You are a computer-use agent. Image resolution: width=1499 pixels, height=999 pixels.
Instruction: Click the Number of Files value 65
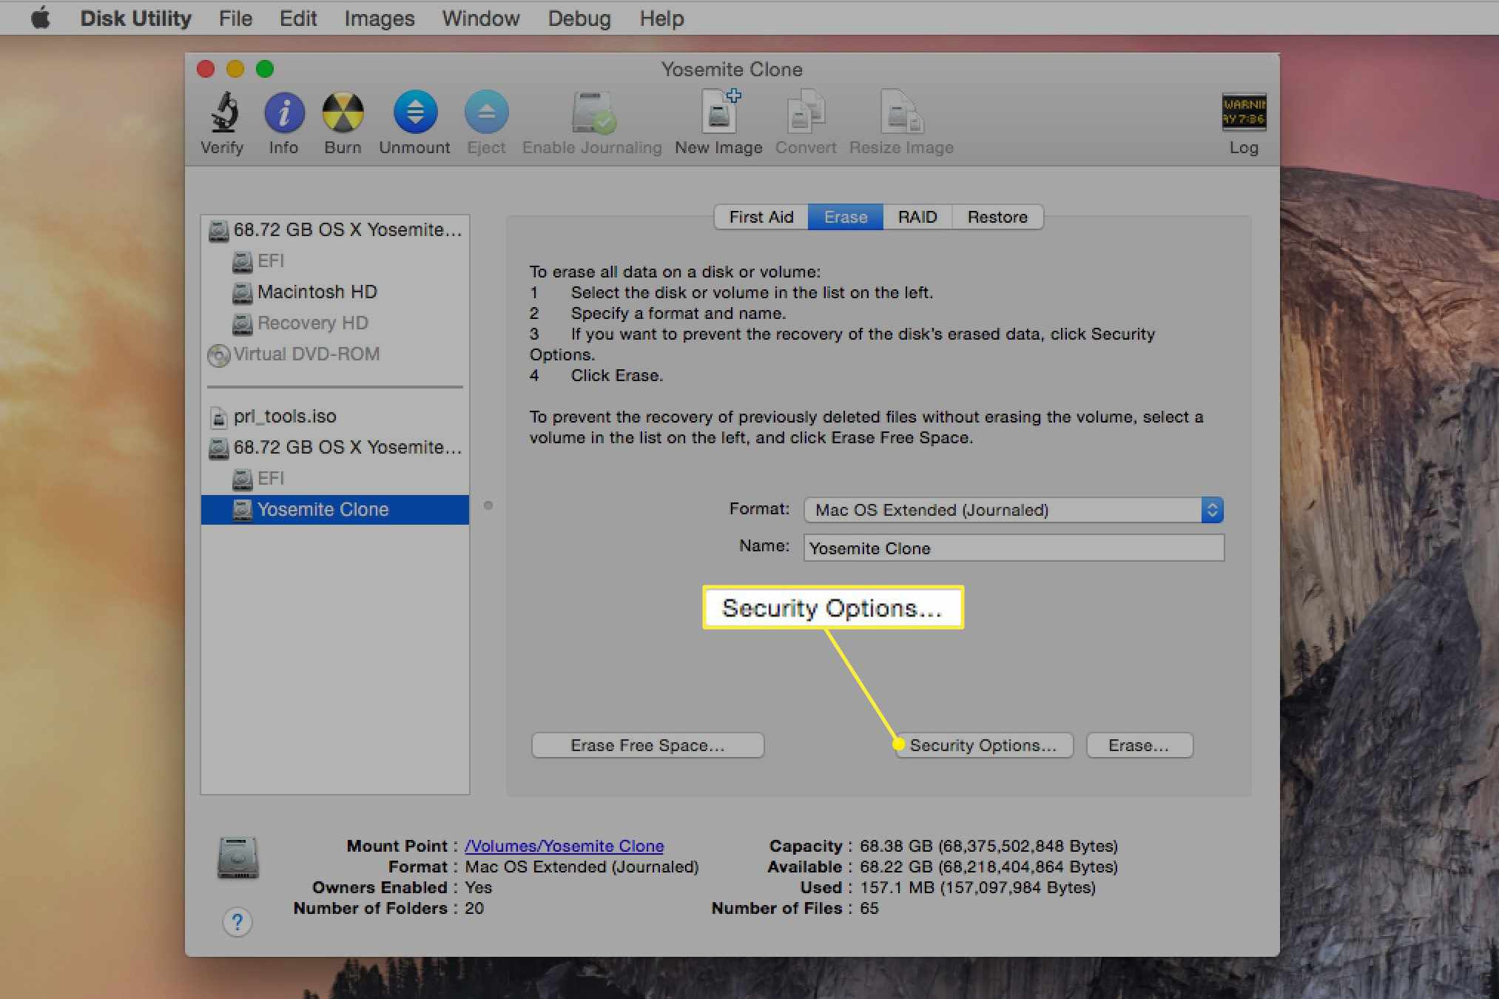(x=869, y=908)
